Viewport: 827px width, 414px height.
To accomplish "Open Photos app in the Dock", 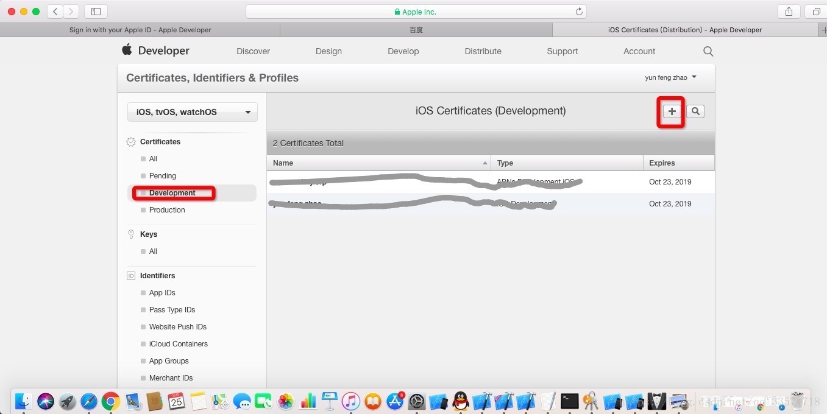I will (286, 401).
